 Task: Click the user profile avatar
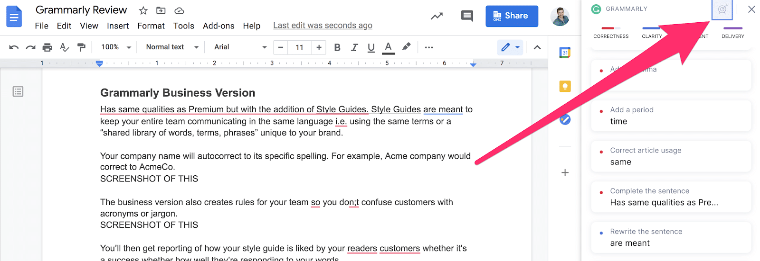[x=560, y=17]
